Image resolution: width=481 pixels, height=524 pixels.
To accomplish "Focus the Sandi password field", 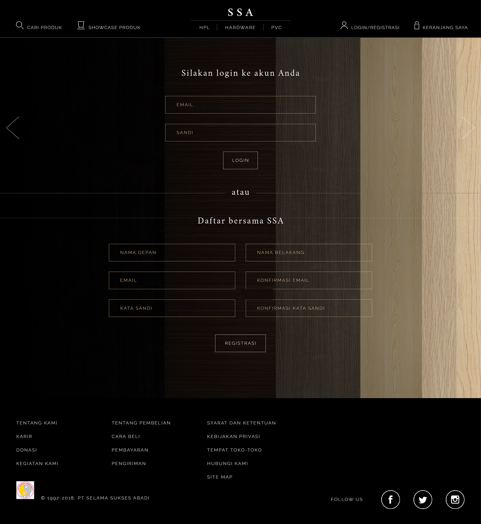I will 240,133.
